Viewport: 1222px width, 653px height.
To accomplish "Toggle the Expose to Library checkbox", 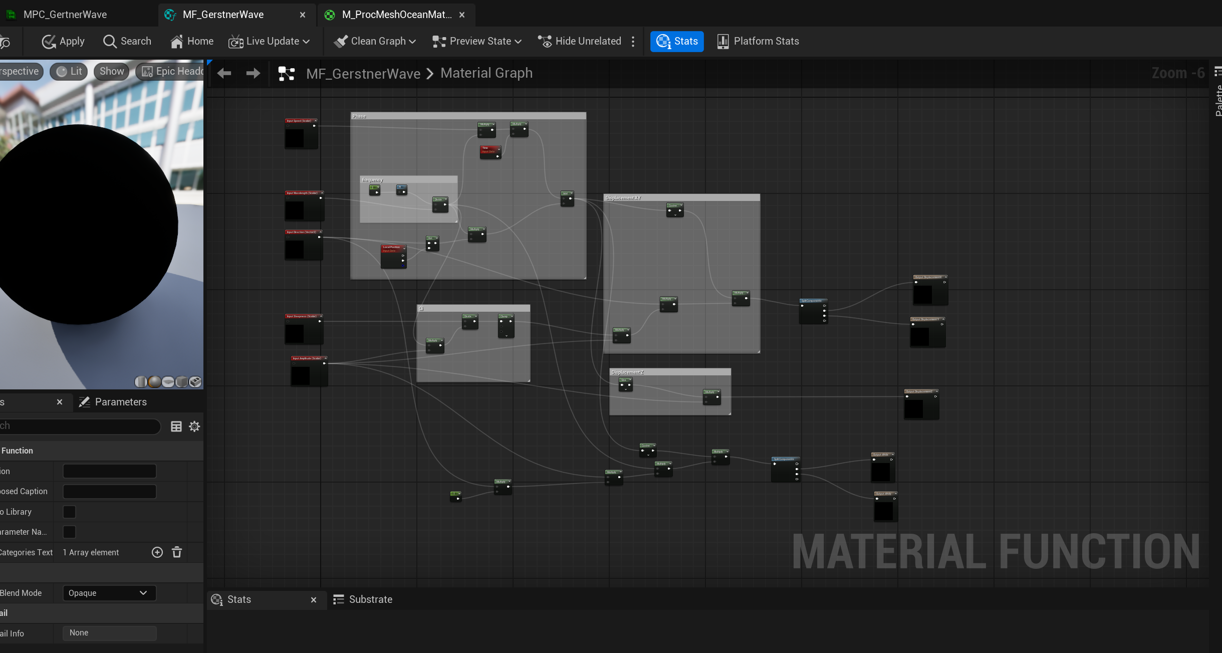I will pyautogui.click(x=69, y=512).
